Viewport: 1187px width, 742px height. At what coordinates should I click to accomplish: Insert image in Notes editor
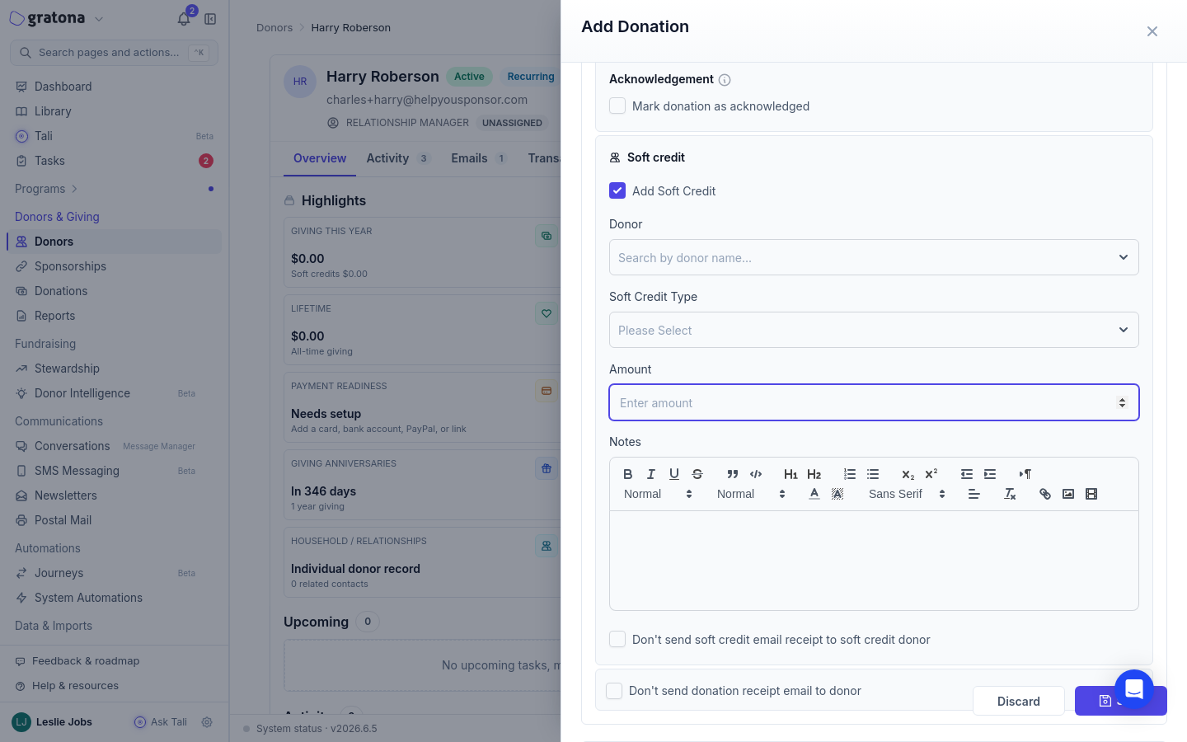[x=1068, y=494]
